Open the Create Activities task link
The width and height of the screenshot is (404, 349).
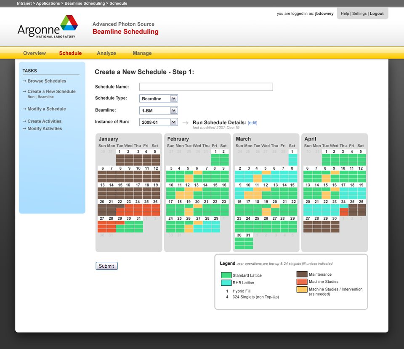pyautogui.click(x=45, y=121)
